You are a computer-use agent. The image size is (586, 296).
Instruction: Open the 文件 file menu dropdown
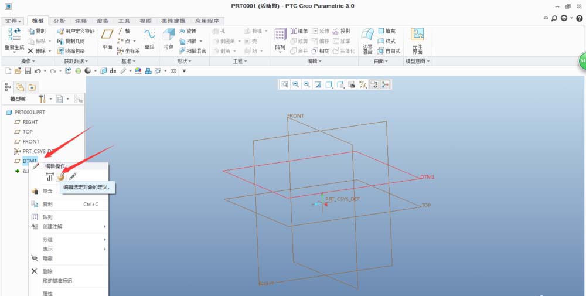[x=14, y=21]
